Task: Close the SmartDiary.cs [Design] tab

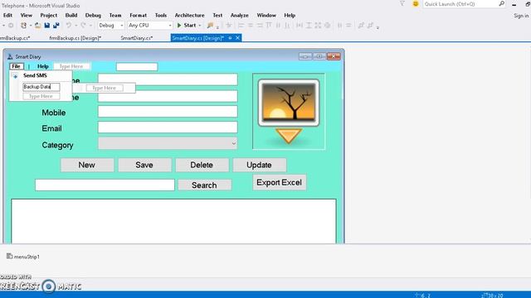Action: click(x=237, y=38)
